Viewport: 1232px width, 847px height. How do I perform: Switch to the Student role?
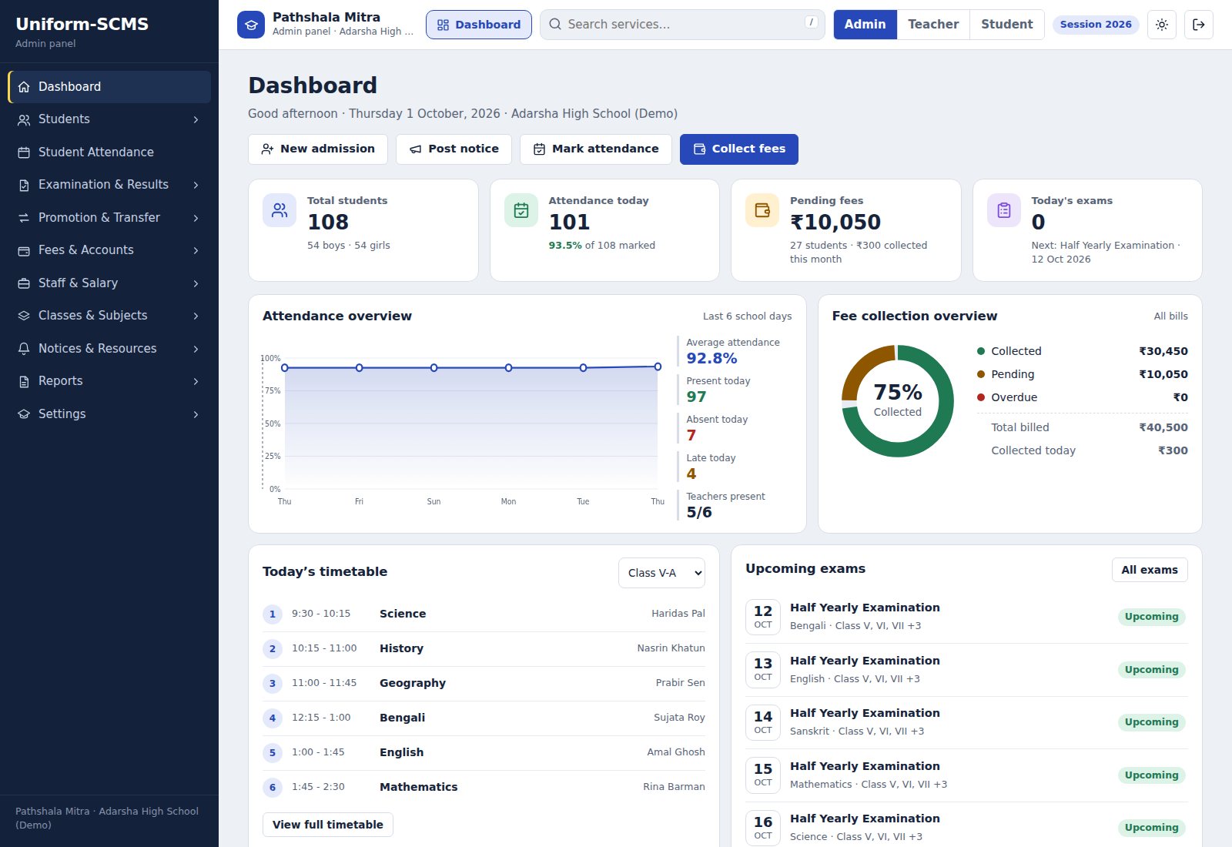[1007, 25]
